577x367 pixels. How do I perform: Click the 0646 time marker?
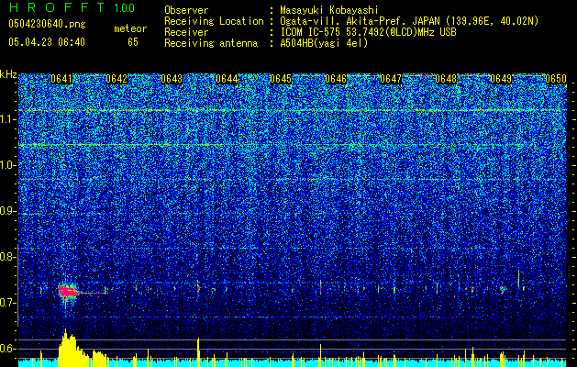(x=336, y=79)
